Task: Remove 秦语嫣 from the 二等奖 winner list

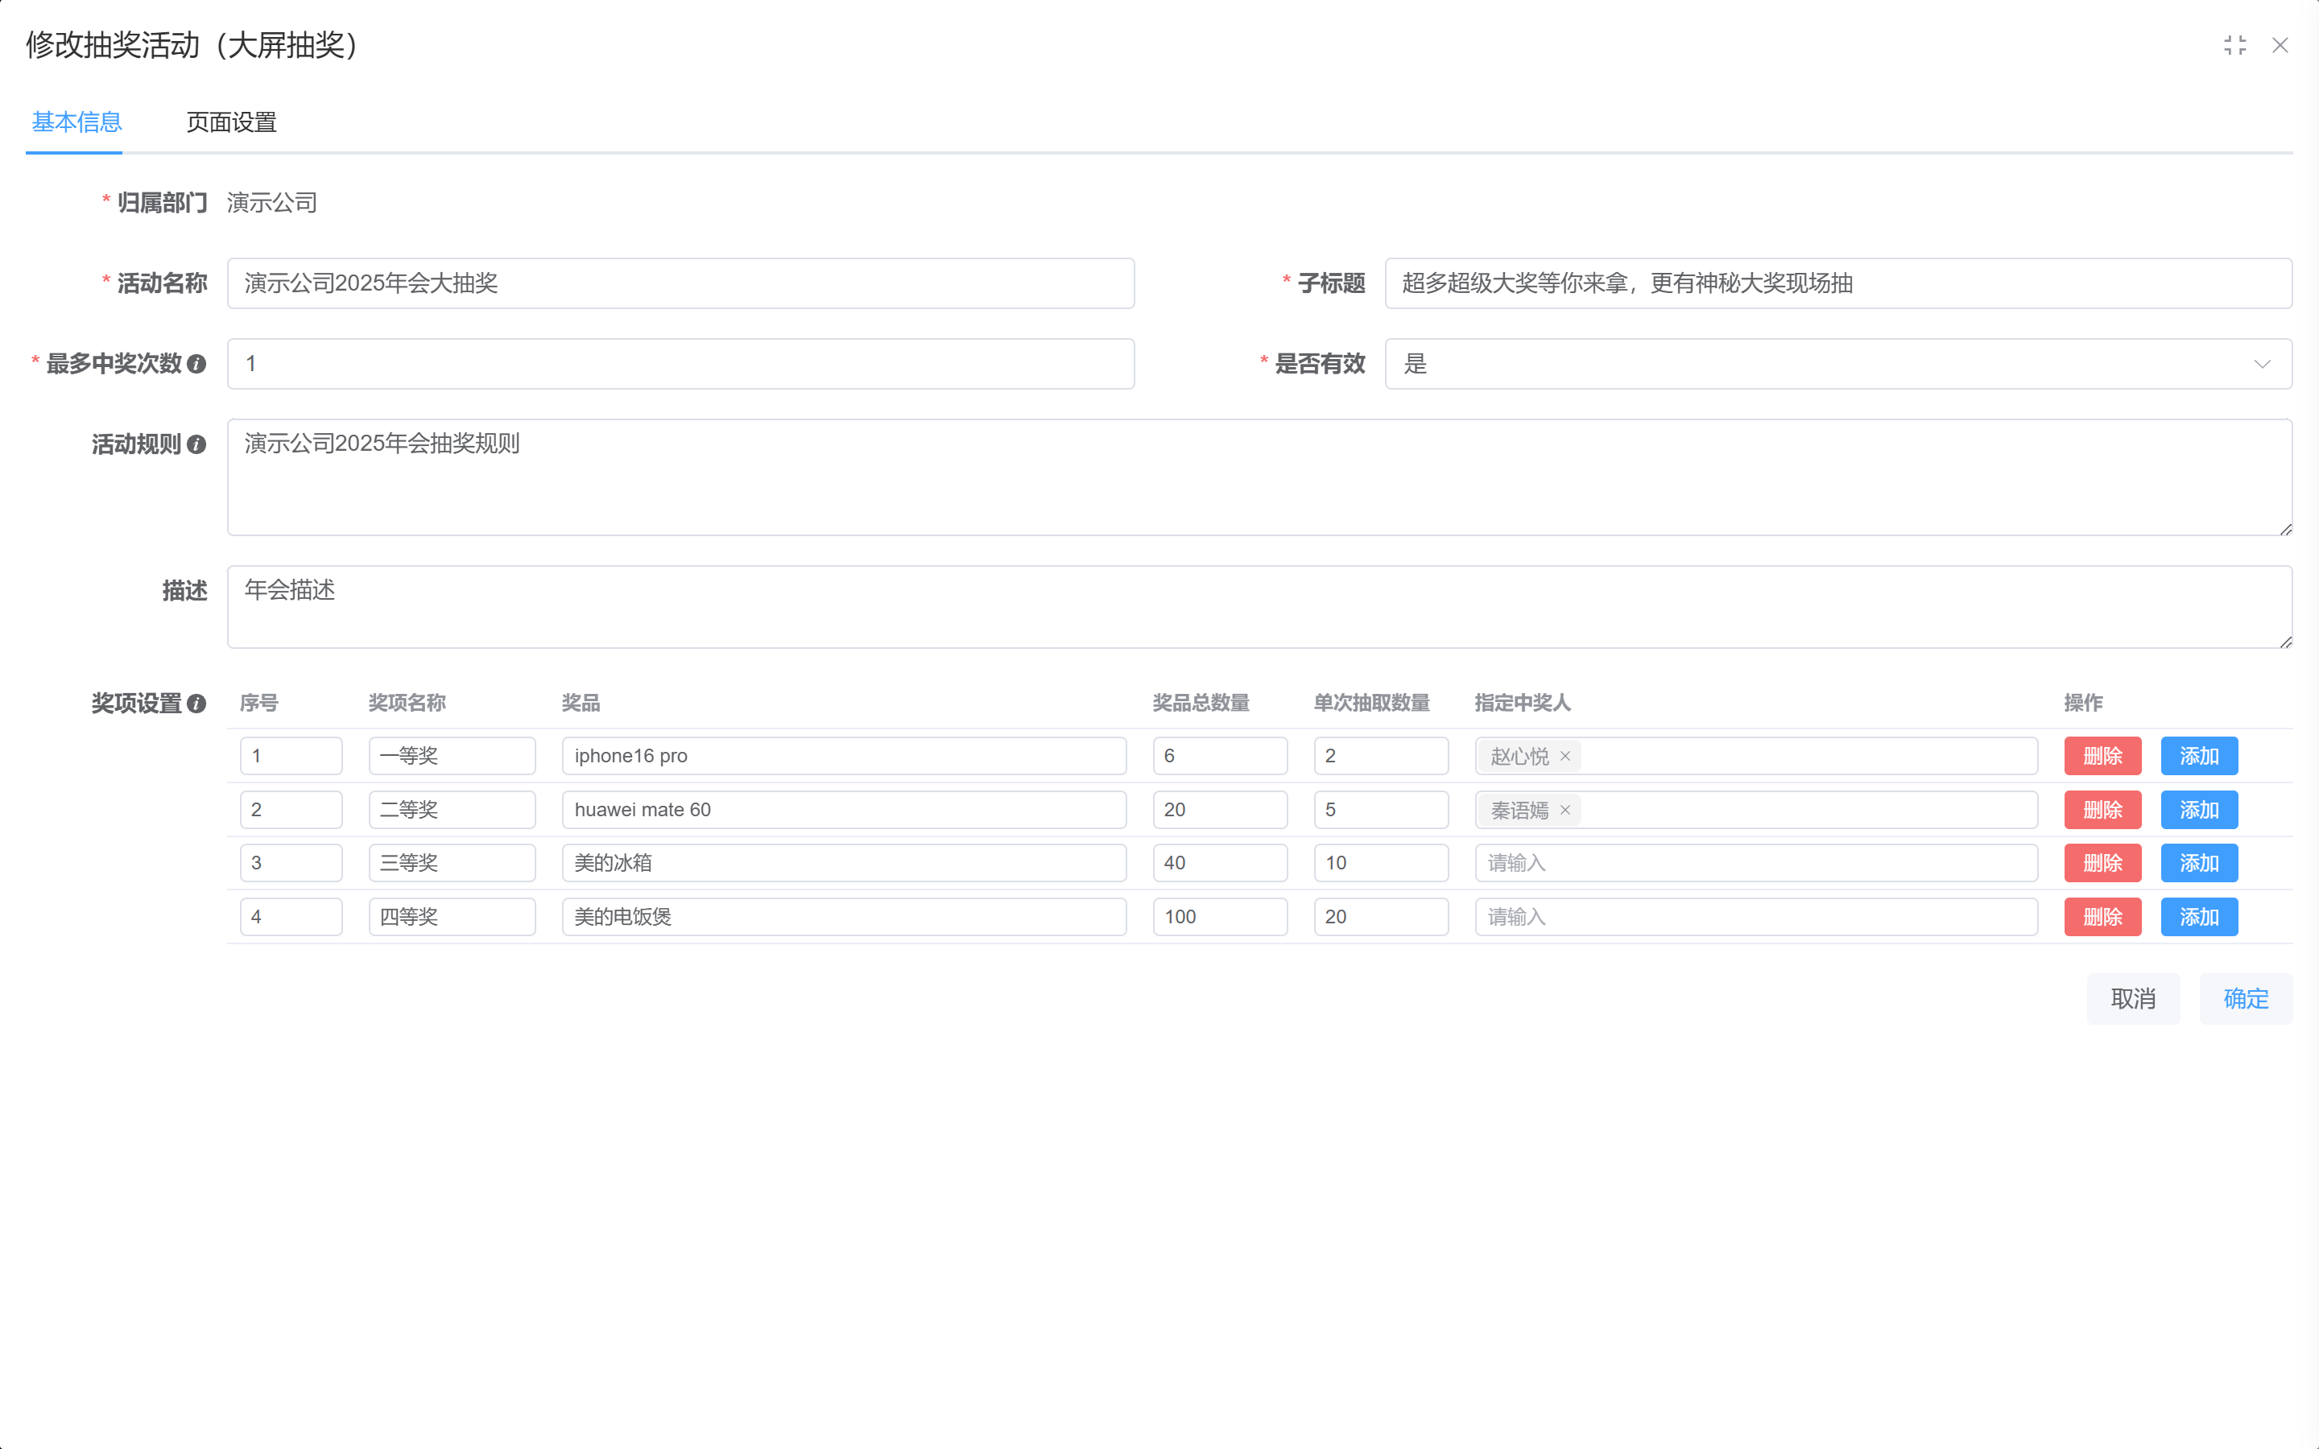Action: click(1566, 810)
